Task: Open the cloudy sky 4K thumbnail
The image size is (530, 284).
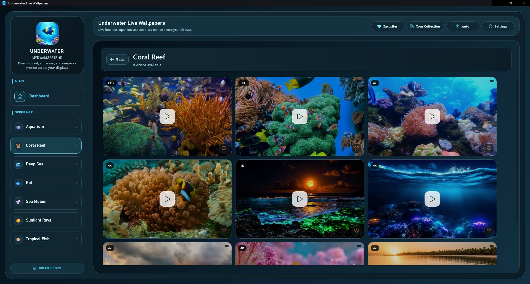Action: [167, 254]
